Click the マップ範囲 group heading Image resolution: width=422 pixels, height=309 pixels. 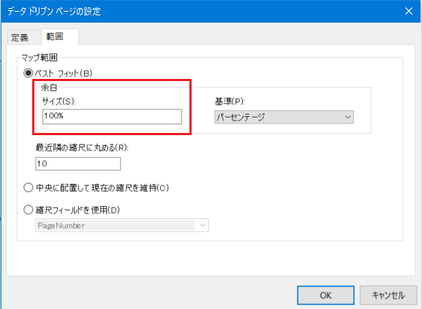pos(39,58)
